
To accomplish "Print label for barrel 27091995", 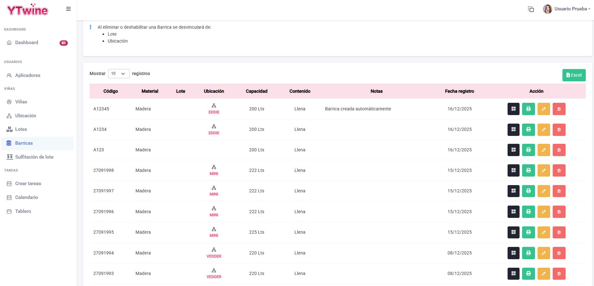I will coord(528,232).
